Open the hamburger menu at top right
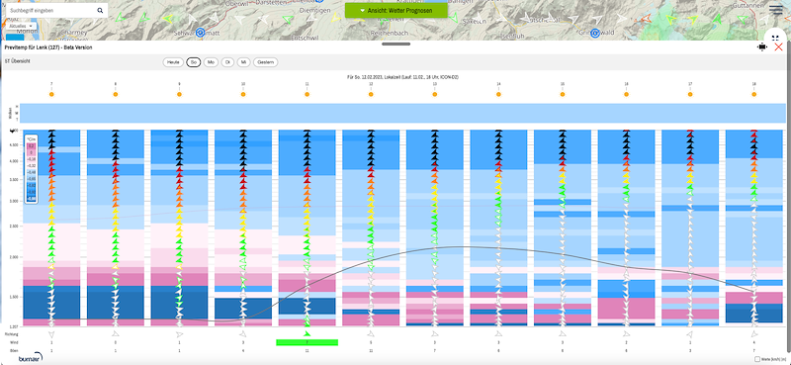The image size is (791, 365). click(775, 10)
